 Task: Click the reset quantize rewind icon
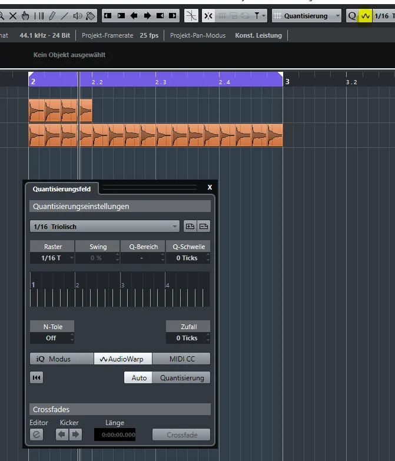click(x=36, y=377)
